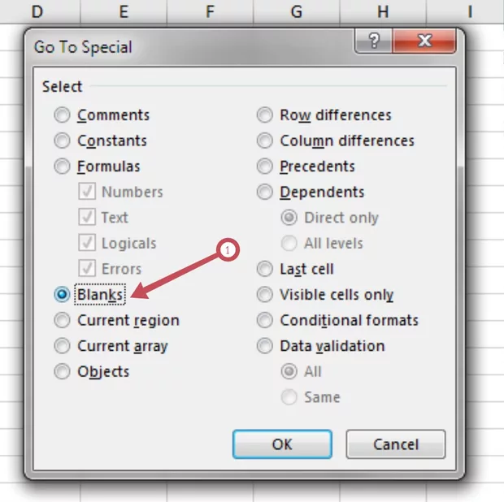This screenshot has width=504, height=502.
Task: Choose the Data validation option
Action: tap(265, 346)
